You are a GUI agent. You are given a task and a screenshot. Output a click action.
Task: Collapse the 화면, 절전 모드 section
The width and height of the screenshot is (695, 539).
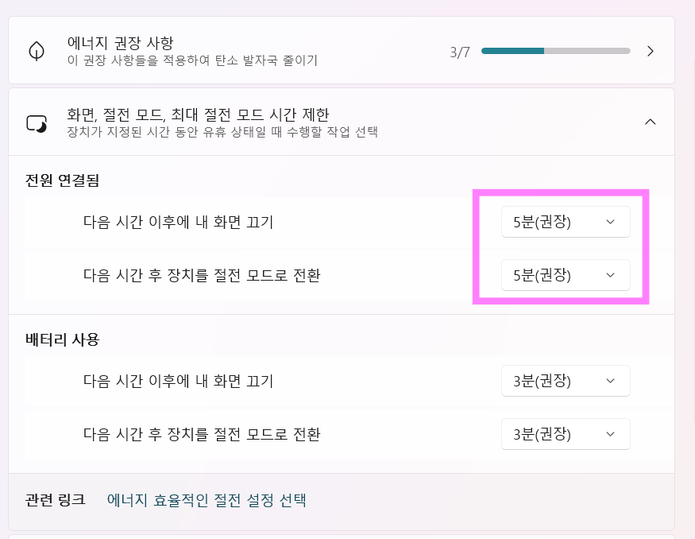coord(651,122)
